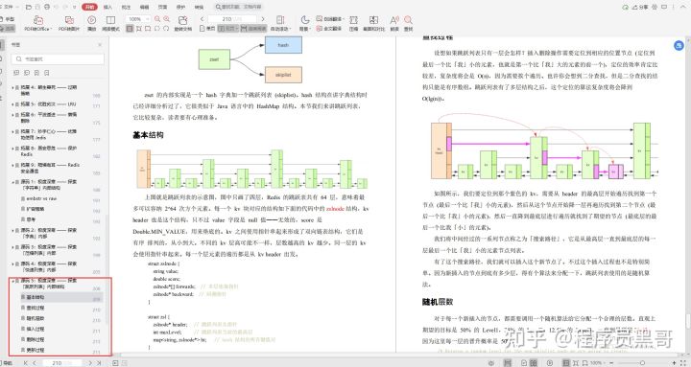Image resolution: width=691 pixels, height=367 pixels.
Task: Switch to reading mode
Action: pyautogui.click(x=110, y=23)
